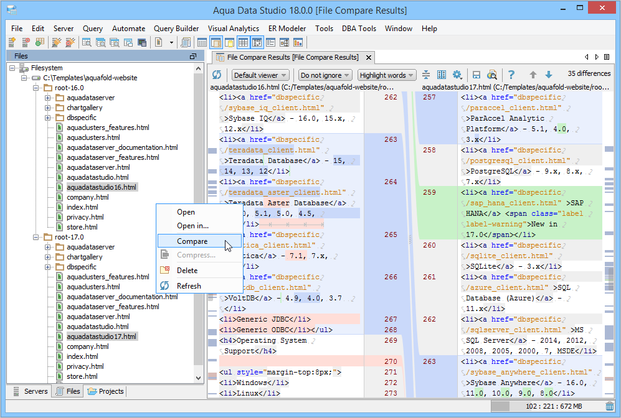This screenshot has height=418, width=621.
Task: Click the refresh comparison icon in compare toolbar
Action: (x=217, y=75)
